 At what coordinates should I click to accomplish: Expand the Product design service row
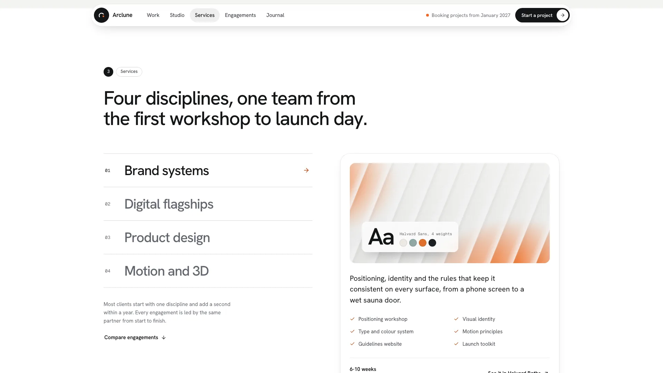click(208, 238)
